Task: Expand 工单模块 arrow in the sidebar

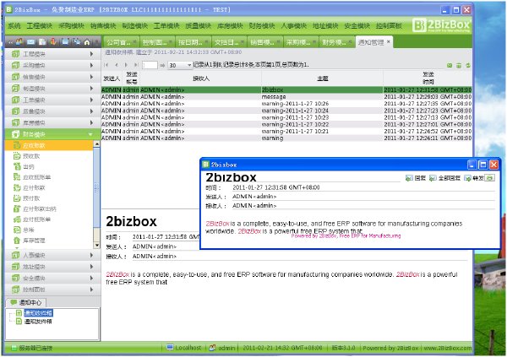Action: click(x=91, y=100)
